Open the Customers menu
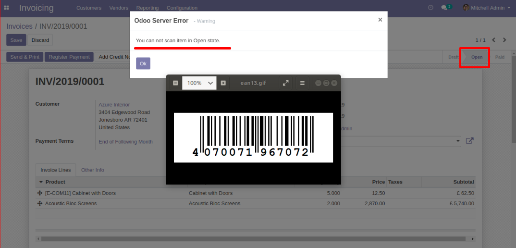 pyautogui.click(x=89, y=8)
